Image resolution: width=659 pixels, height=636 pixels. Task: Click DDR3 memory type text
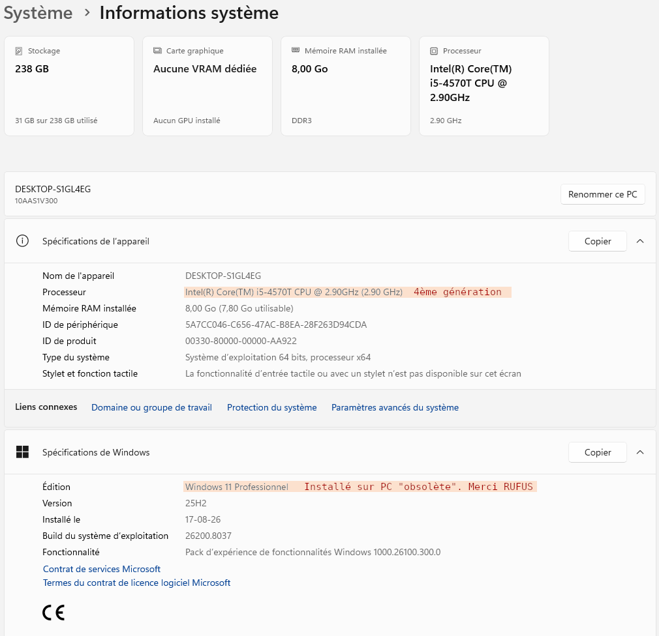(x=301, y=121)
